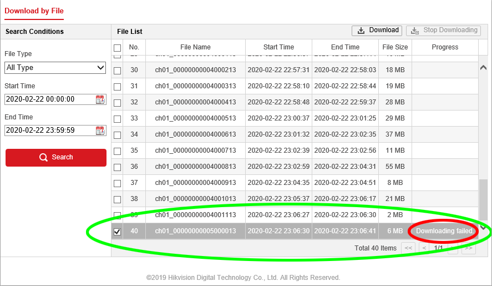Image resolution: width=492 pixels, height=286 pixels.
Task: Expand the File Type dropdown
Action: 55,68
